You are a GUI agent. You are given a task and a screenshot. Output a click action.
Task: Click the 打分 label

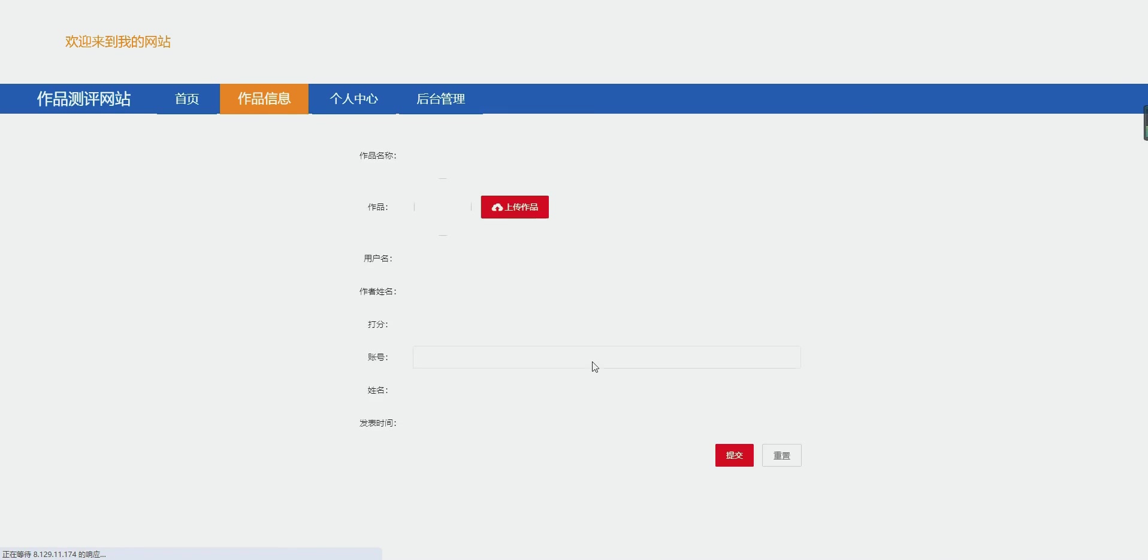(x=378, y=324)
